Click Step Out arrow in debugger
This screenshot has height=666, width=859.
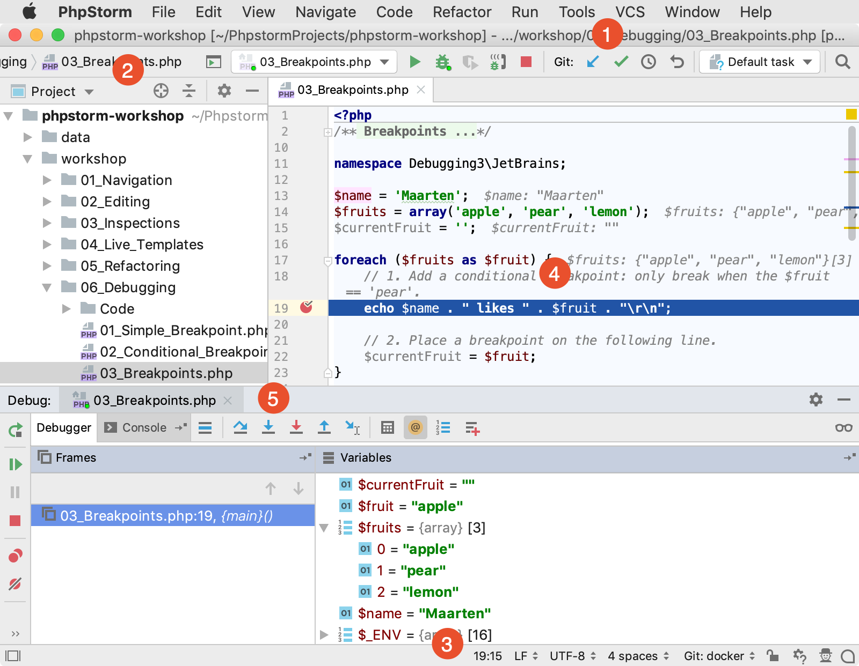324,427
